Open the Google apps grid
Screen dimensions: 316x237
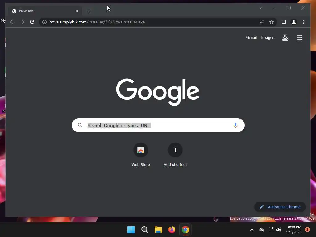tap(300, 37)
